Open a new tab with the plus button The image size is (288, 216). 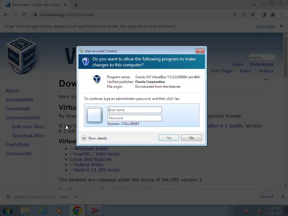click(x=76, y=5)
